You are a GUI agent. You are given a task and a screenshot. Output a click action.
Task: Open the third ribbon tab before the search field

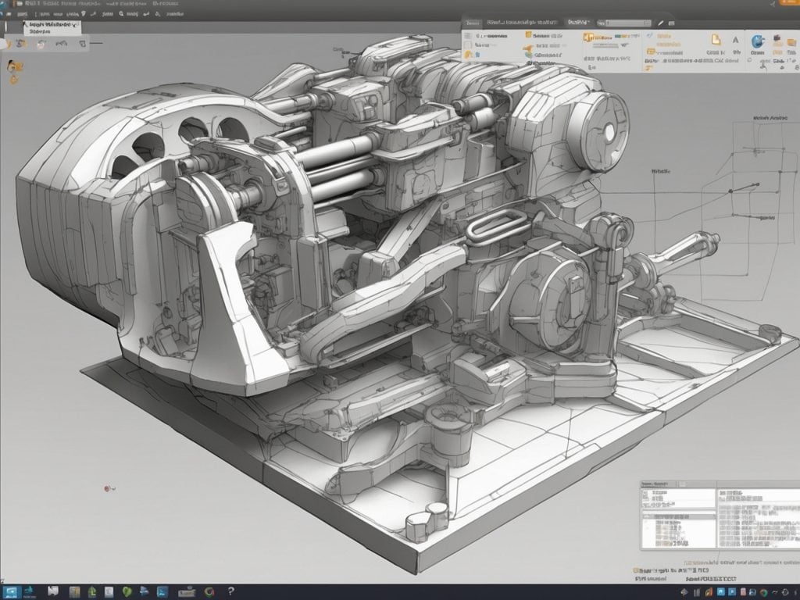tap(577, 23)
